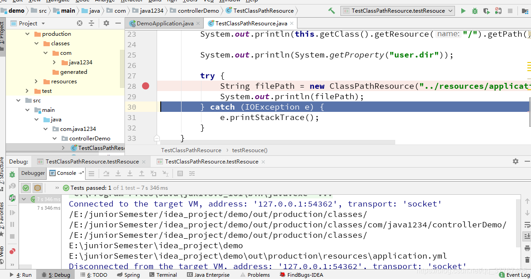Open the FindBugs-IDEA tool window
The height and width of the screenshot is (279, 531).
(301, 275)
